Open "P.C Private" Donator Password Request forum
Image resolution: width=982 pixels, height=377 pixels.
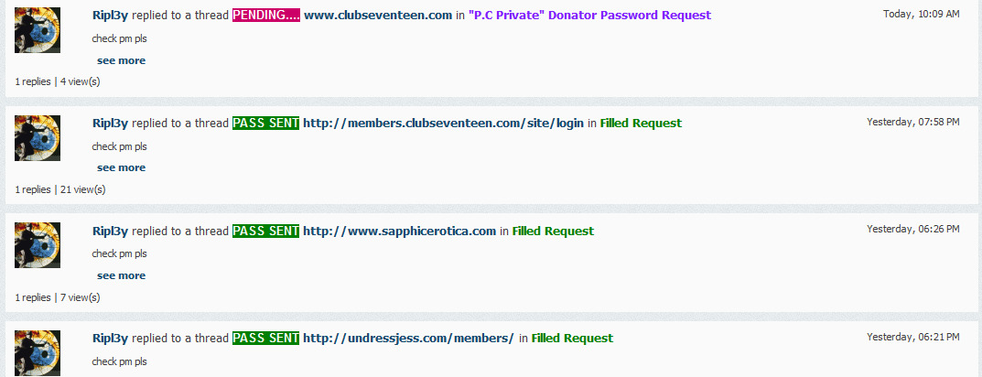pos(590,16)
